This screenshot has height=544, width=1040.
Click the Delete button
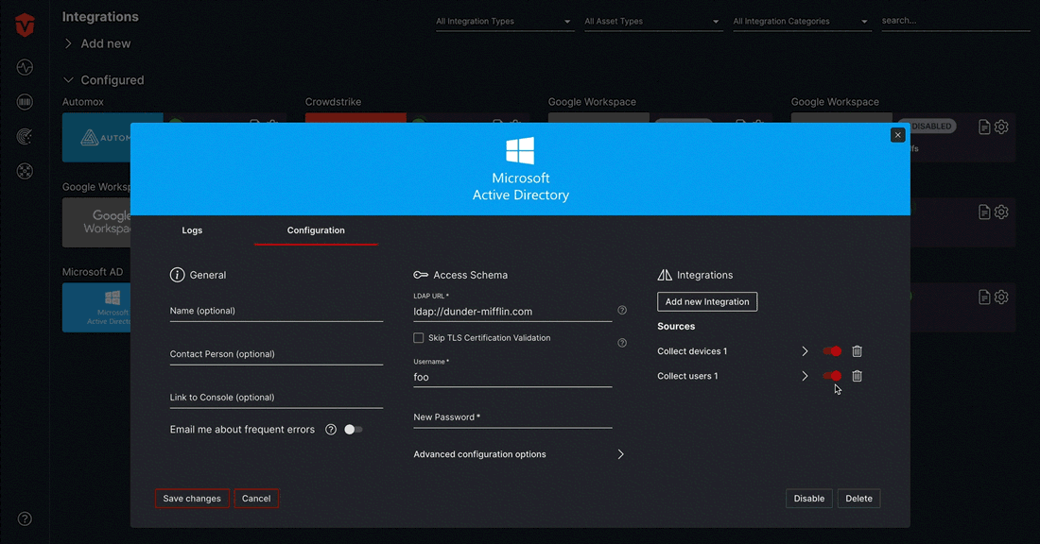coord(858,499)
